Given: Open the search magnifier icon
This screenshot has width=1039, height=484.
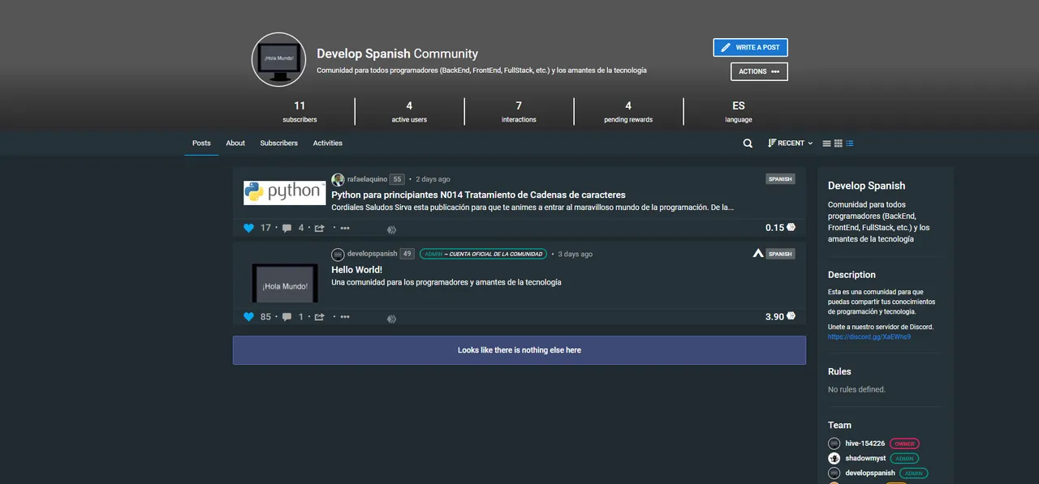Looking at the screenshot, I should click(x=748, y=143).
